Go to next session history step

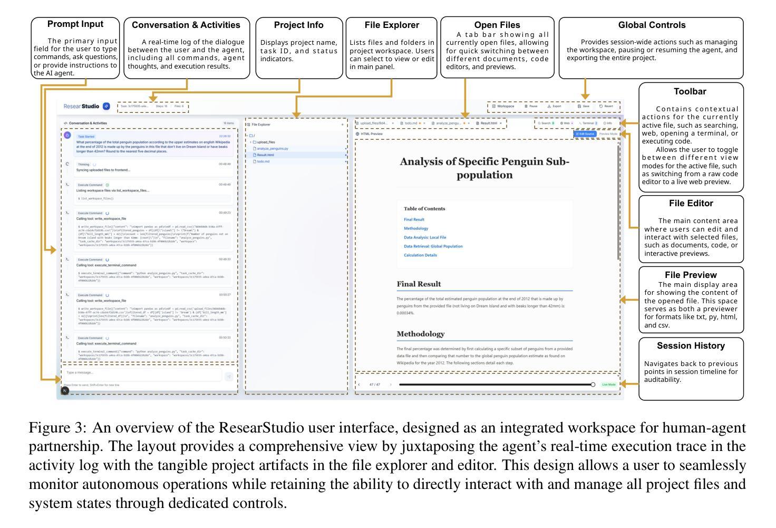click(x=391, y=385)
